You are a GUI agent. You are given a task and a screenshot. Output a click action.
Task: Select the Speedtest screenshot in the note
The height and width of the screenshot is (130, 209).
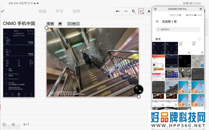click(x=19, y=63)
